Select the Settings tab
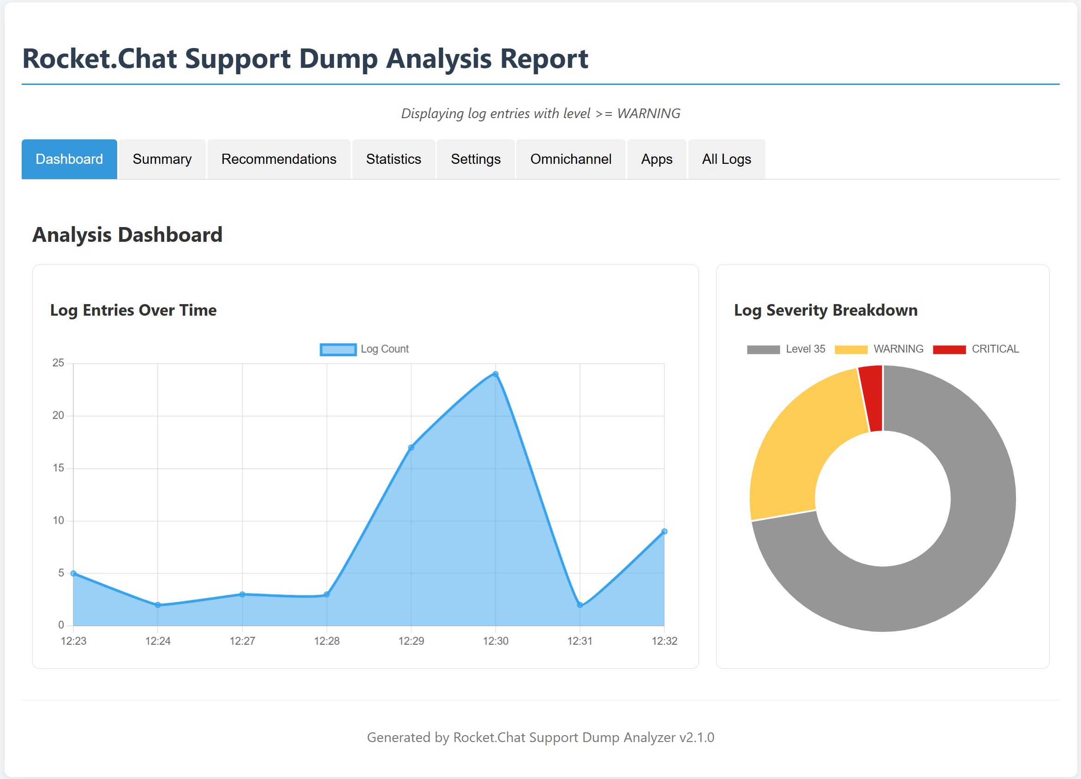Viewport: 1081px width, 779px height. coord(476,159)
